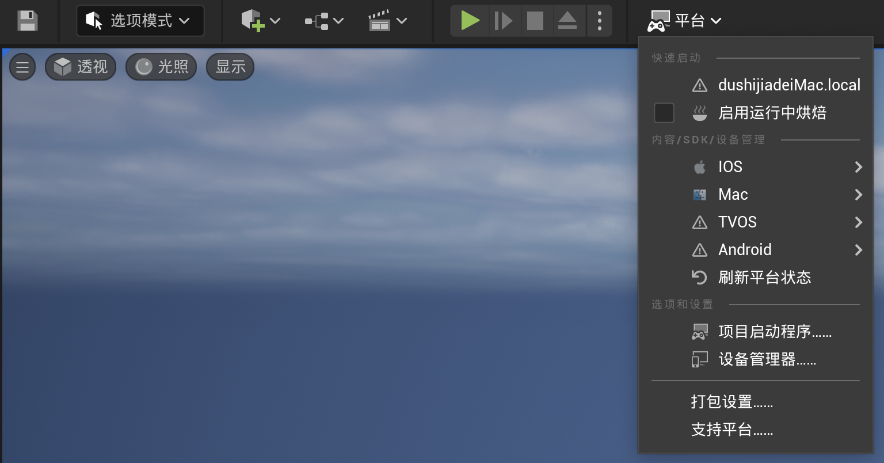This screenshot has width=884, height=463.
Task: Click the 光照 lighting view mode button
Action: pos(161,67)
